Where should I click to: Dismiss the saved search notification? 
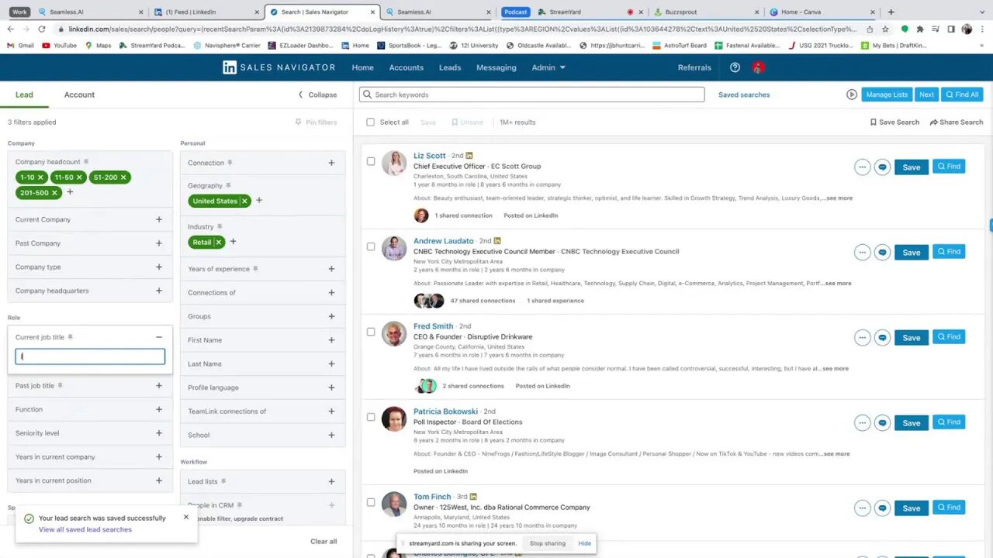186,517
